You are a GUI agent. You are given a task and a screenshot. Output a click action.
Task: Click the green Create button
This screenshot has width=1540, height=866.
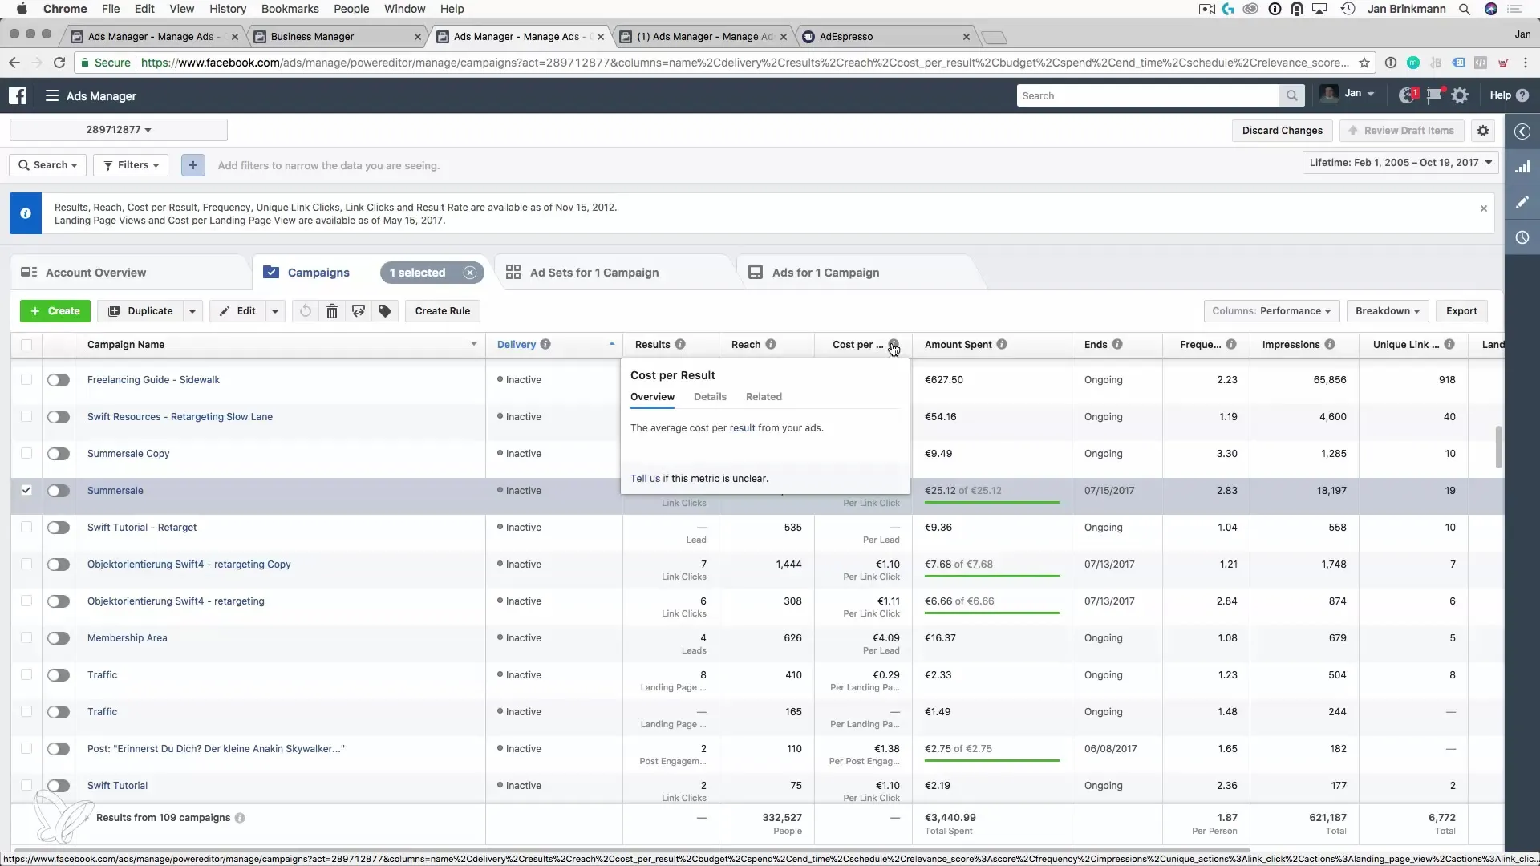point(55,311)
